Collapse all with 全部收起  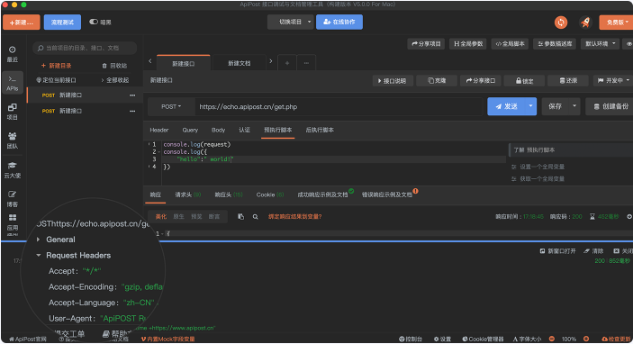coord(115,80)
